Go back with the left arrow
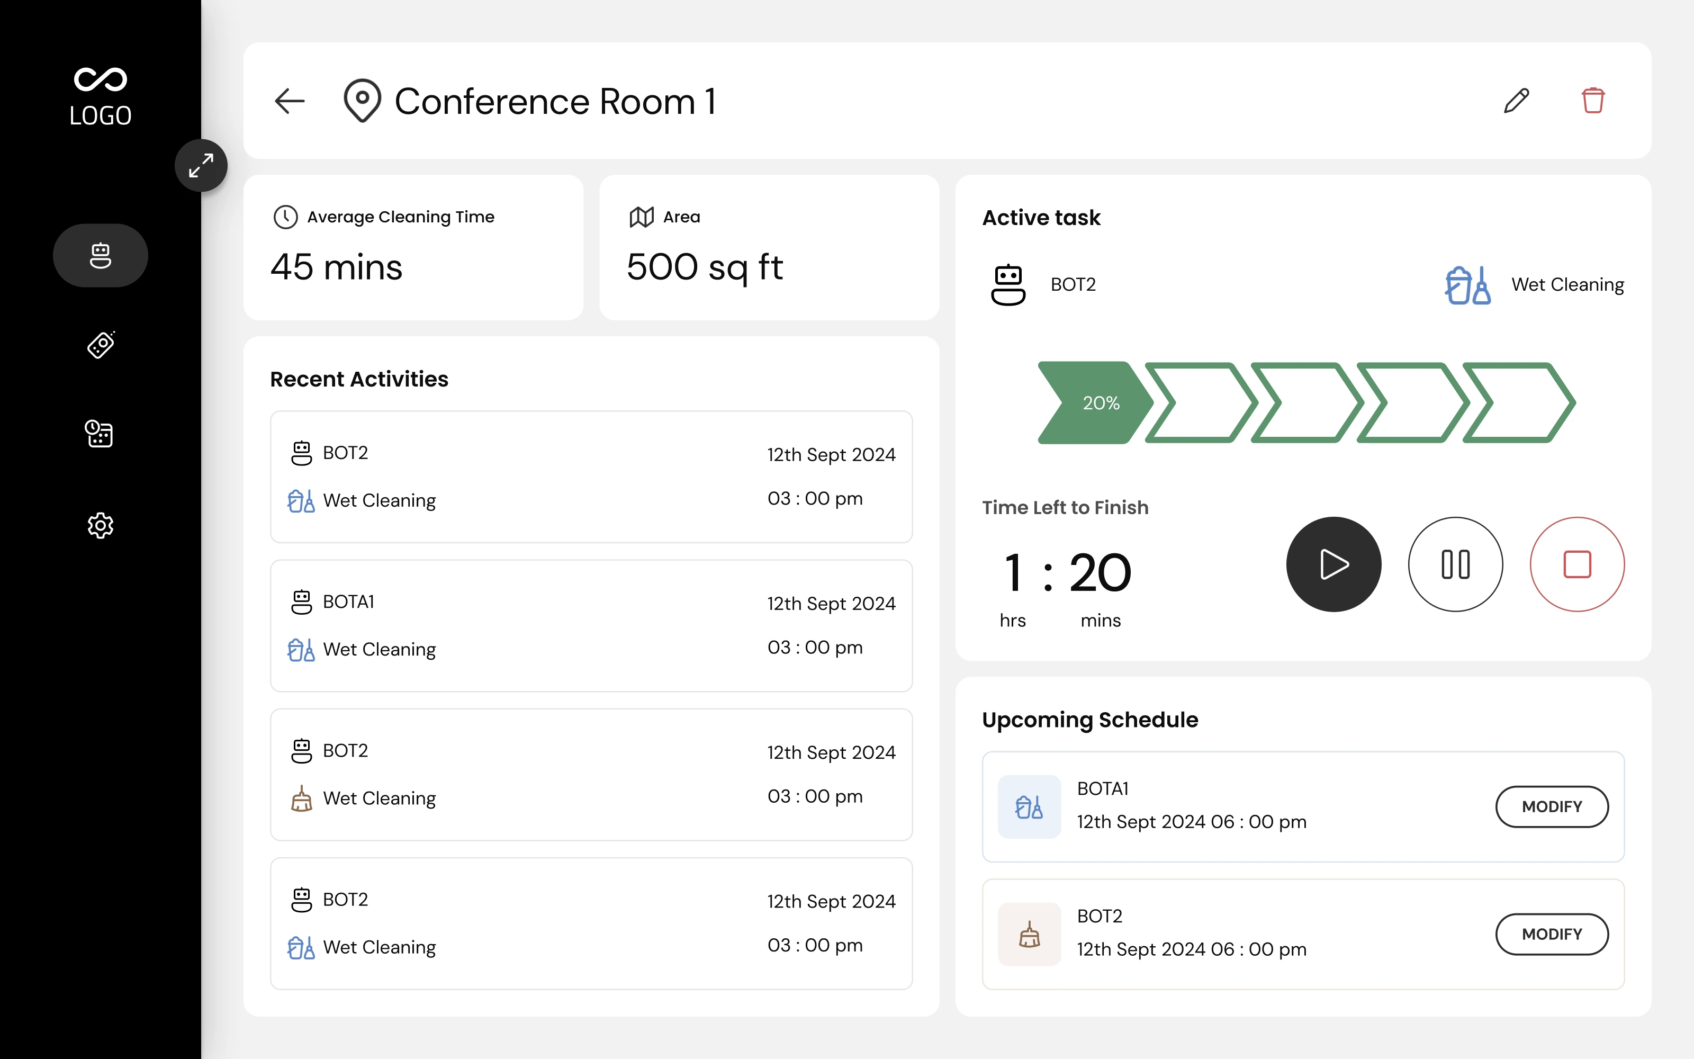This screenshot has width=1694, height=1059. 290,101
